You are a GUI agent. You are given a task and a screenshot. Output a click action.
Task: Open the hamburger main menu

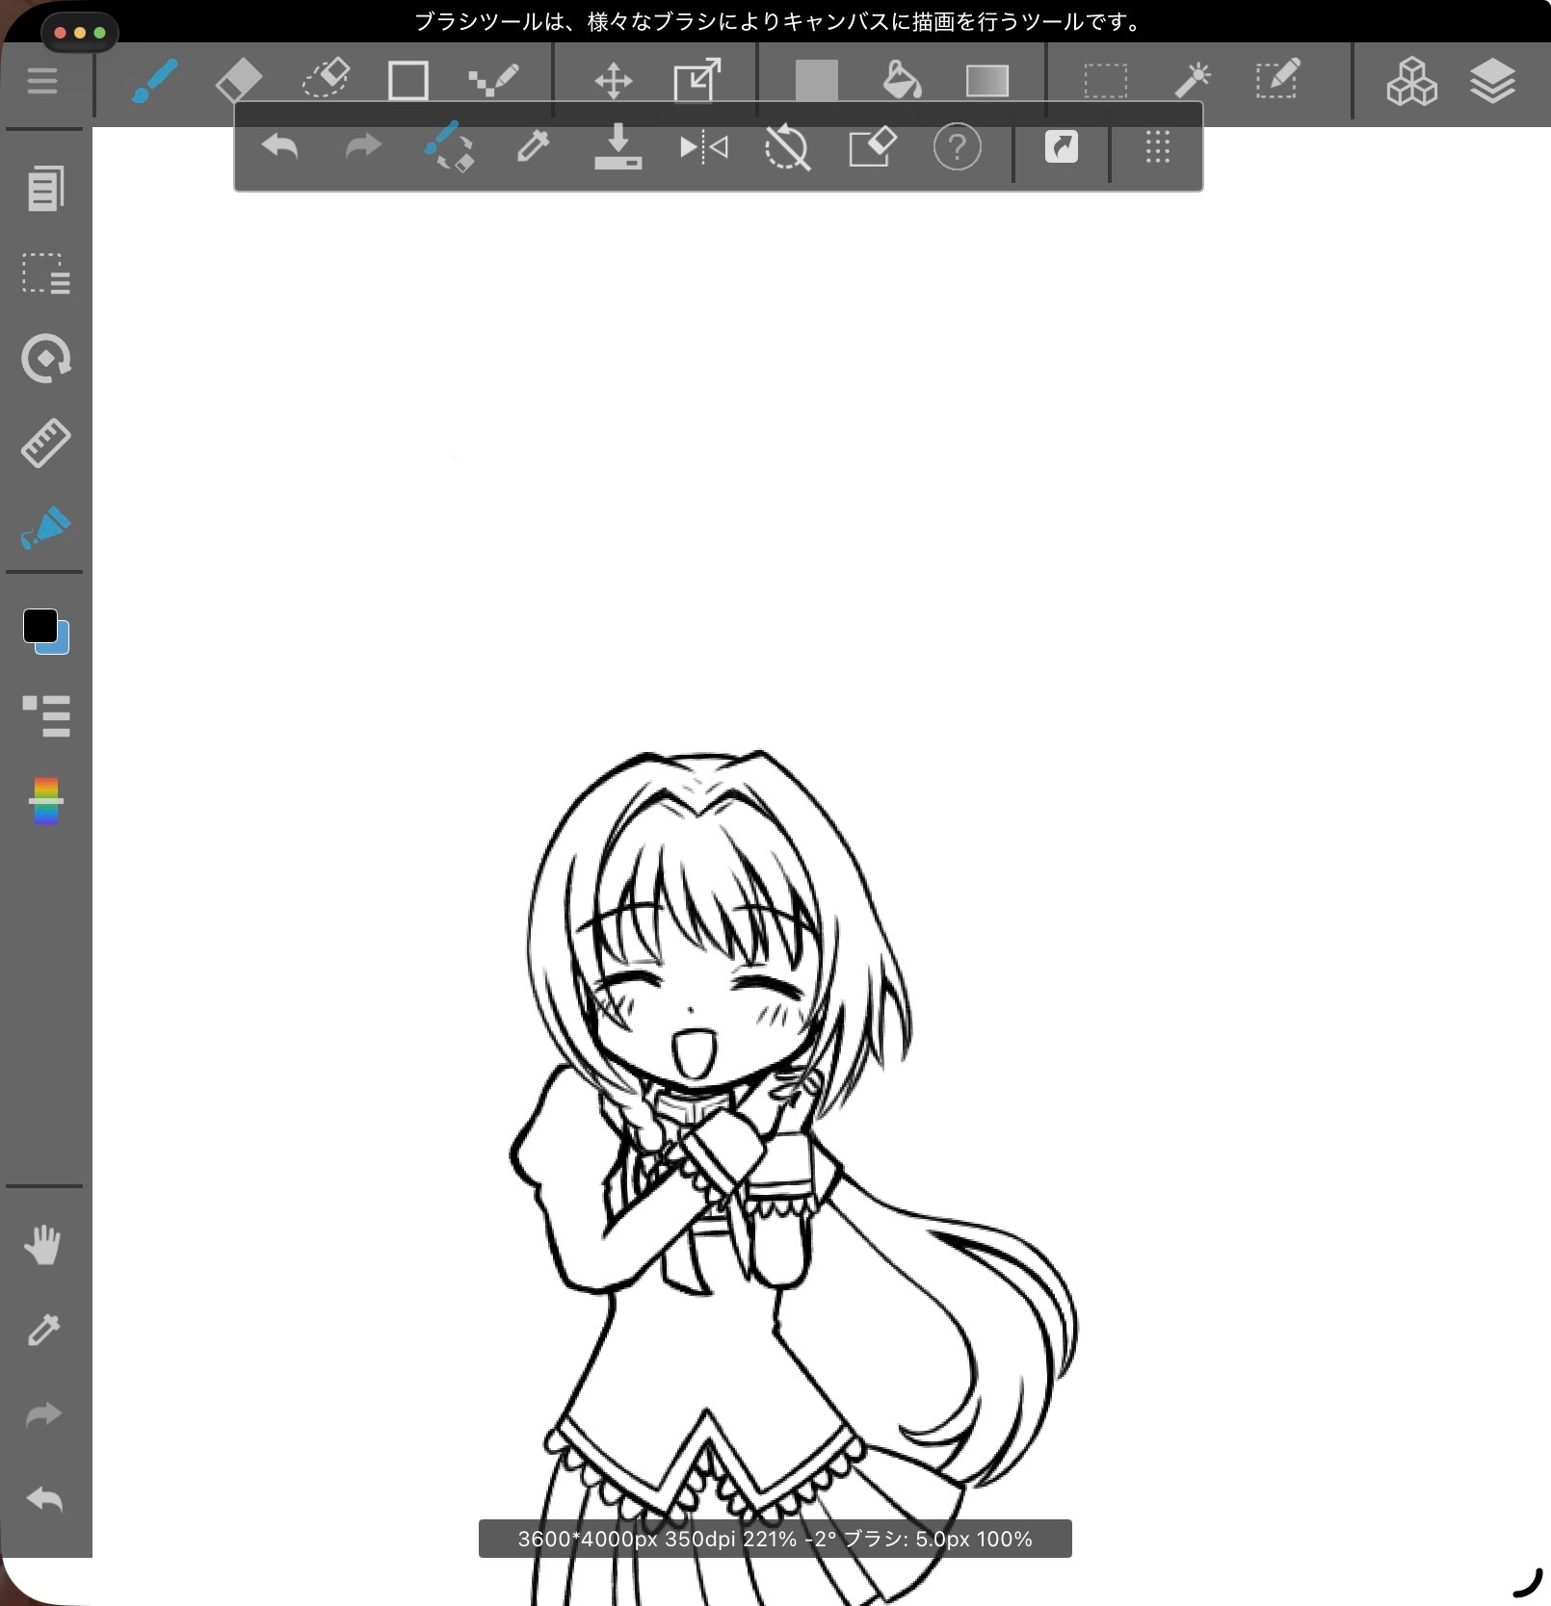[42, 81]
